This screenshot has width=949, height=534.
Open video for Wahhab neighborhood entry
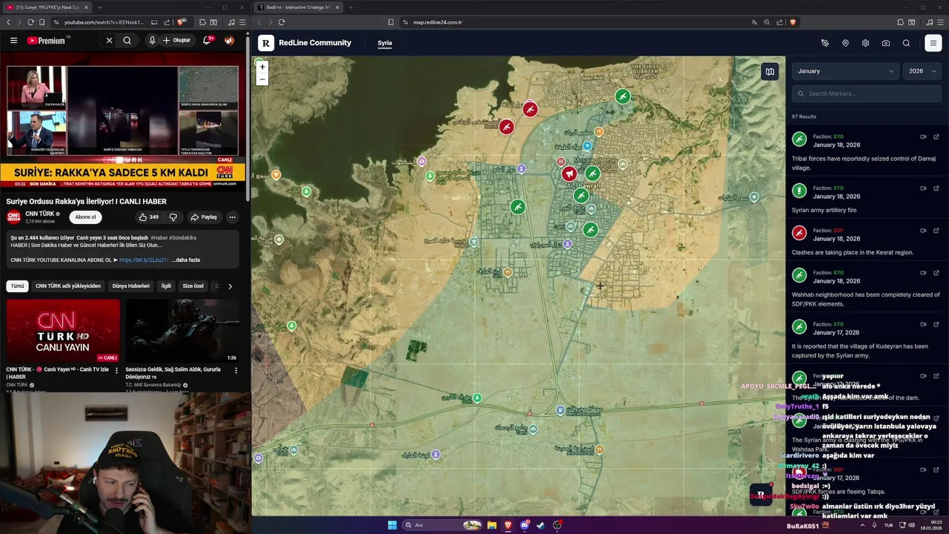click(923, 273)
